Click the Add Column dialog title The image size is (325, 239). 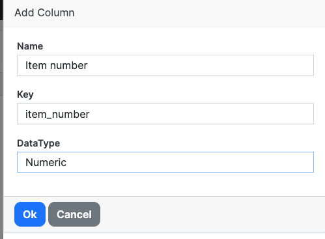point(44,12)
